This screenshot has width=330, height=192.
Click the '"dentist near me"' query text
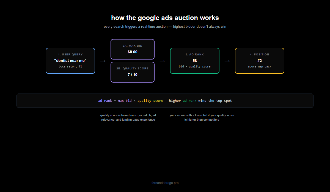70,61
